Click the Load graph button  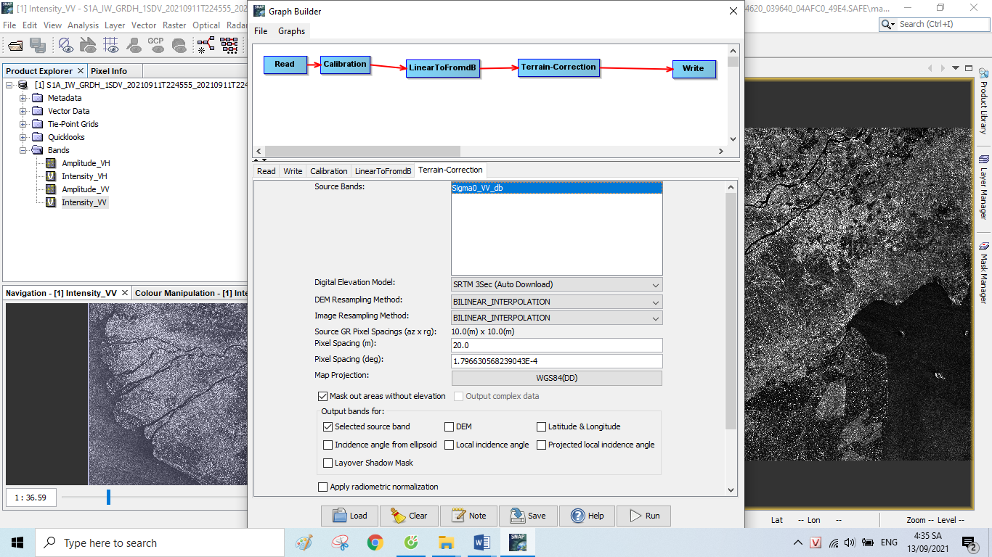pyautogui.click(x=350, y=516)
